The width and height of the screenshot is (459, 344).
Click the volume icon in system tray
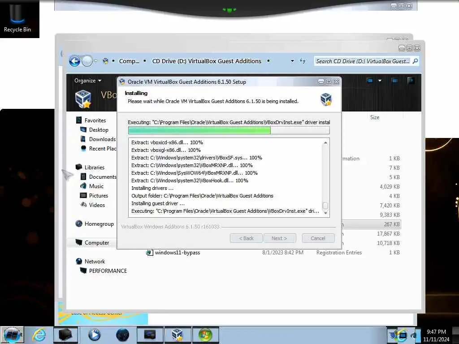[414, 335]
